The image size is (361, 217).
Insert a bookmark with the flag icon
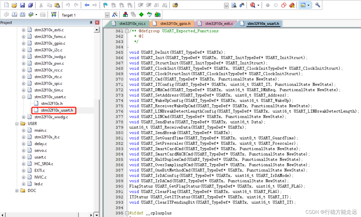pos(105,5)
